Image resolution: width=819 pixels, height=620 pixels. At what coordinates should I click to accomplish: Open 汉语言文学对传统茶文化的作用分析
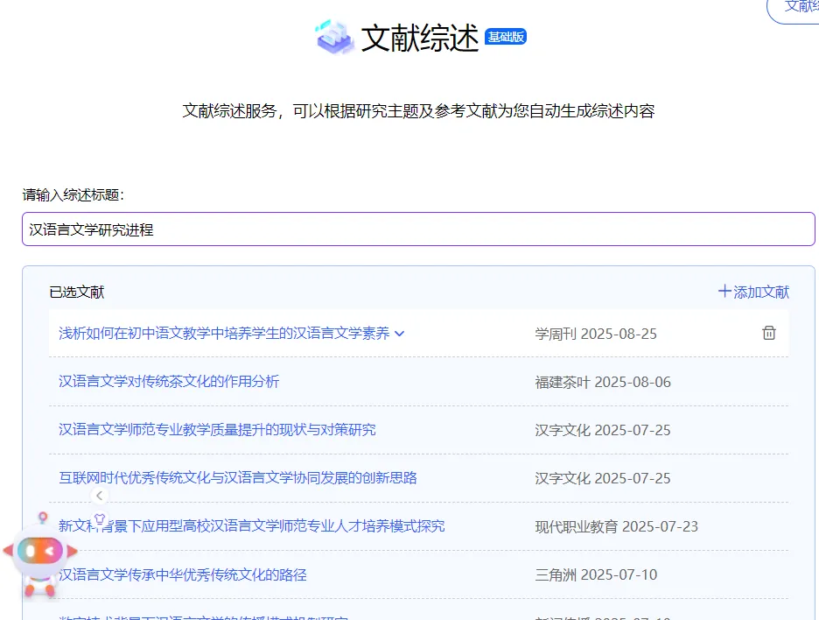(169, 382)
